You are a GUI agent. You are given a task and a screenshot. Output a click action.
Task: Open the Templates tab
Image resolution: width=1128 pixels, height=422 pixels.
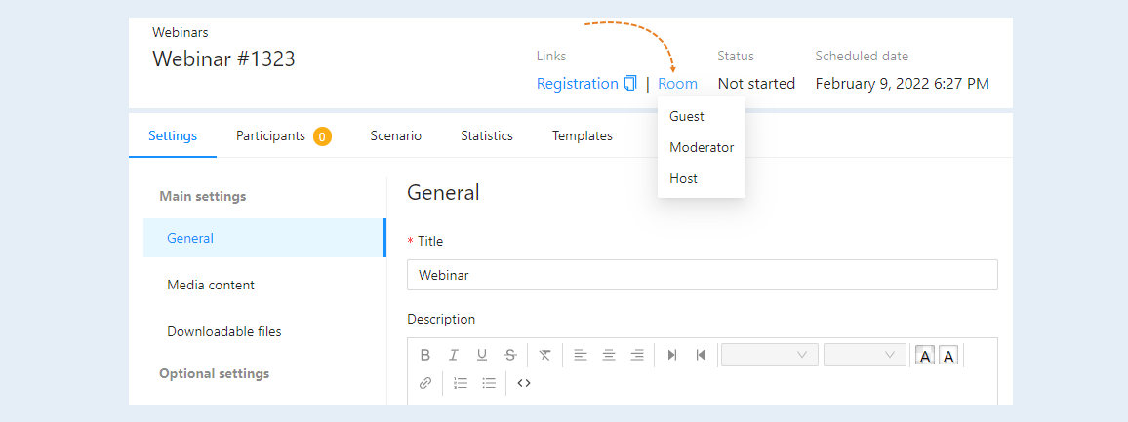[x=582, y=135]
